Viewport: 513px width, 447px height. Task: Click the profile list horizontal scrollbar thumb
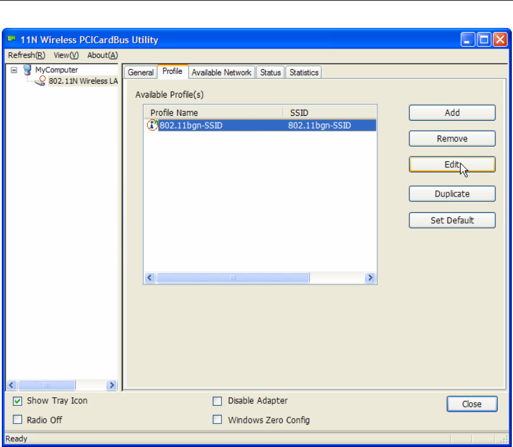[x=233, y=278]
